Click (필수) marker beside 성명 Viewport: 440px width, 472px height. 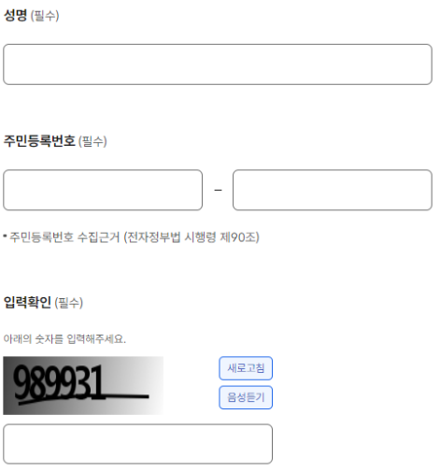click(45, 16)
